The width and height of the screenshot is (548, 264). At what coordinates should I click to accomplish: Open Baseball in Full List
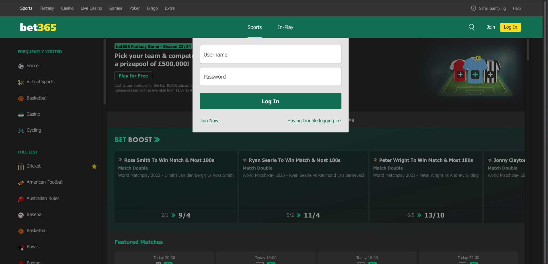point(35,215)
